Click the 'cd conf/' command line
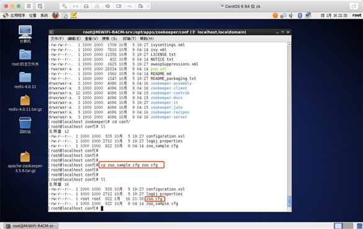 pyautogui.click(x=121, y=122)
